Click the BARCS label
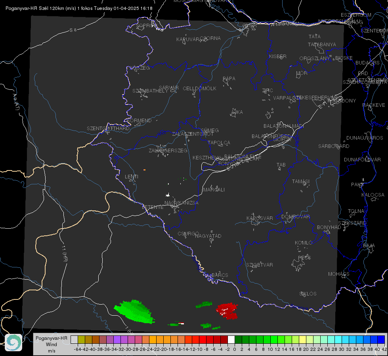Image resolution: width=388 pixels, height=356 pixels. coord(220,275)
